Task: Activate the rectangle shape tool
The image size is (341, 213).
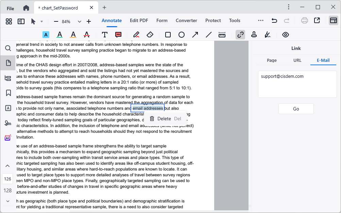Action: coord(168,35)
